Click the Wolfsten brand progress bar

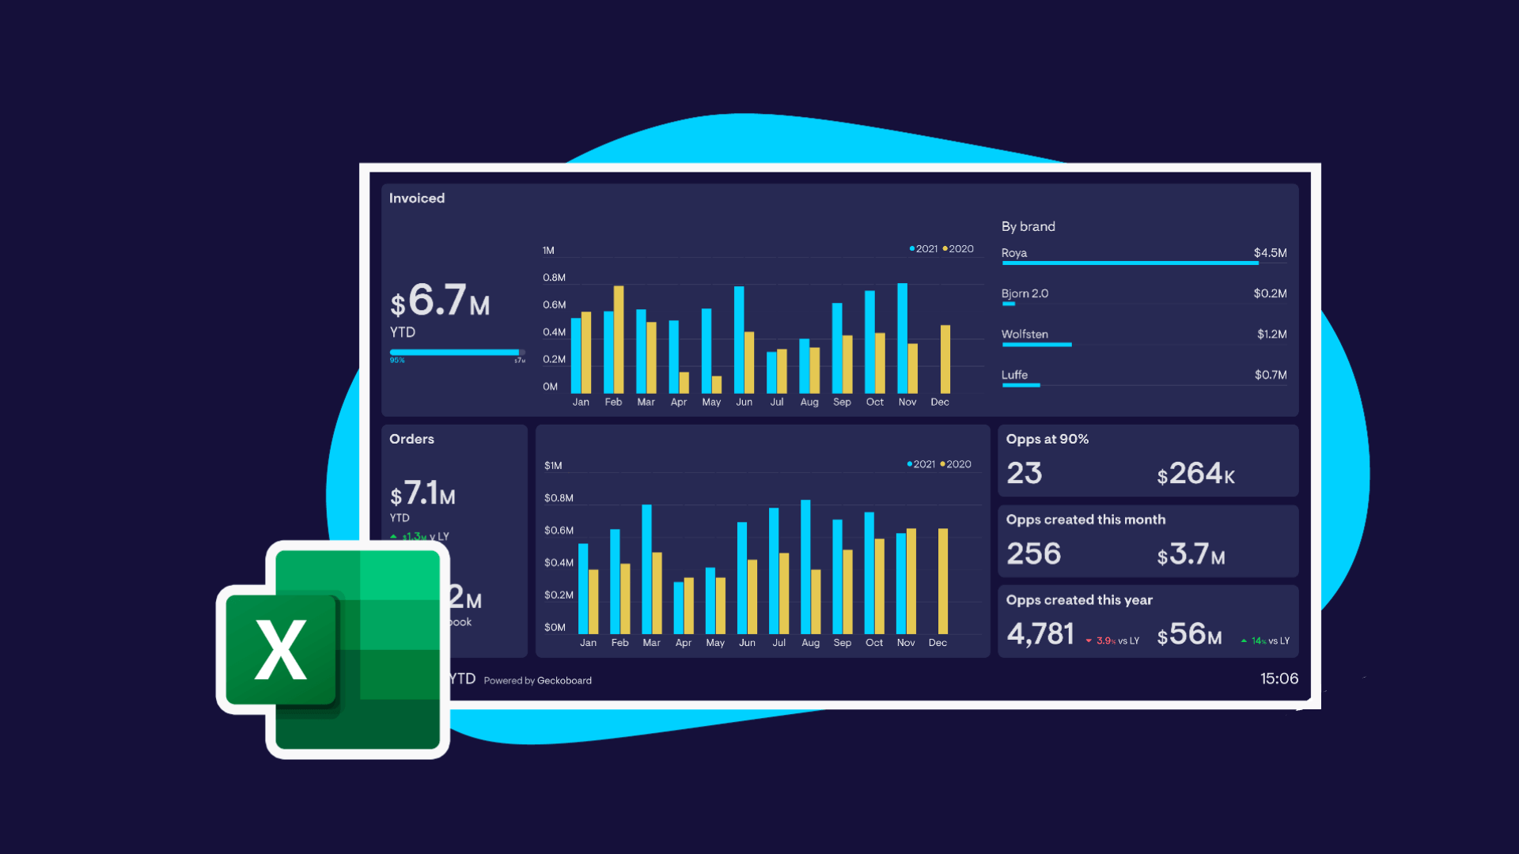pyautogui.click(x=1036, y=345)
